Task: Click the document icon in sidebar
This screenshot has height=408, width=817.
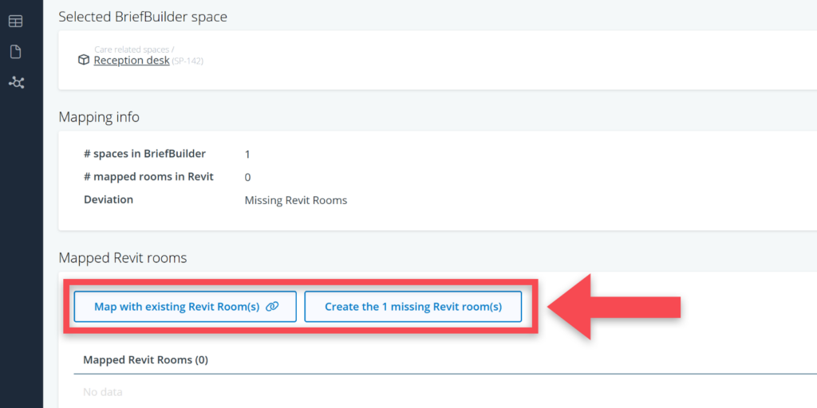Action: [x=16, y=52]
